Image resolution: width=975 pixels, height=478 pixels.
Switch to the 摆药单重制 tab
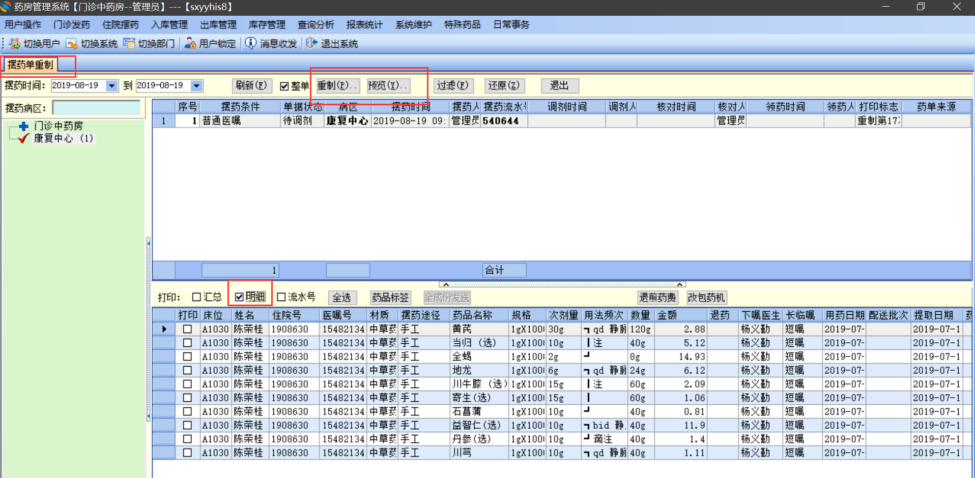pos(30,65)
